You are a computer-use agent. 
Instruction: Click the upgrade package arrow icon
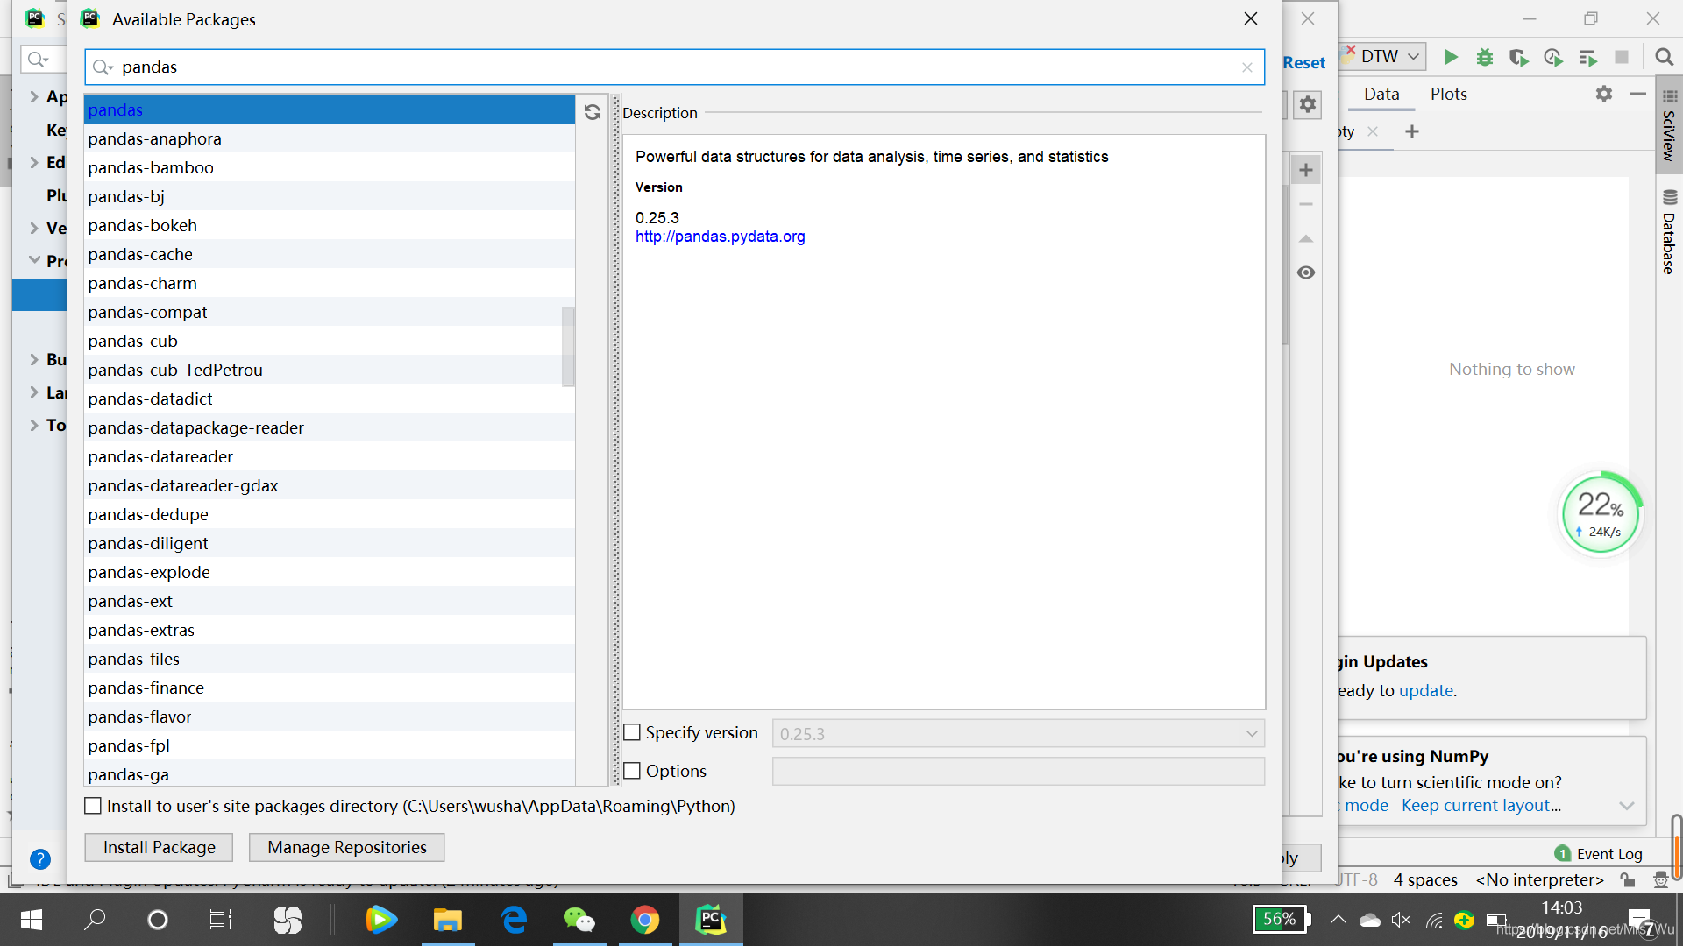tap(1306, 238)
